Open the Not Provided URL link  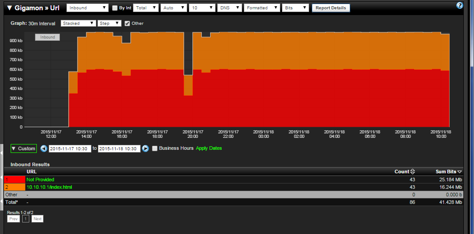click(x=40, y=180)
